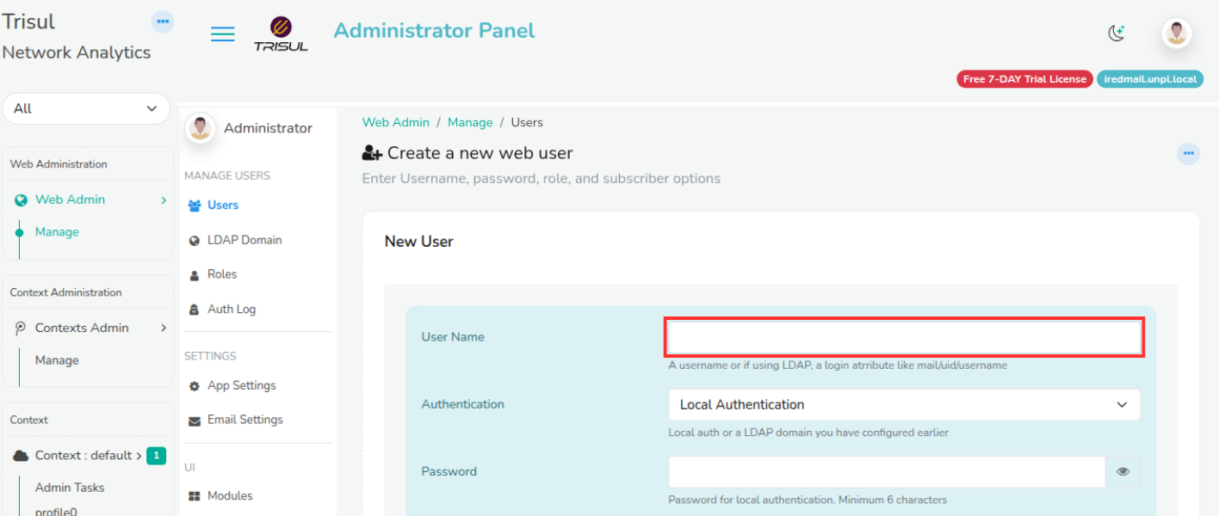The width and height of the screenshot is (1219, 516).
Task: Switch to dark mode with moon icon
Action: point(1117,34)
